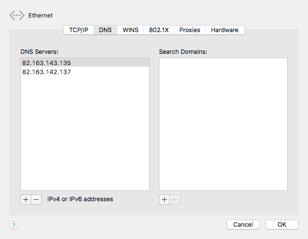This screenshot has height=239, width=308.
Task: Open the WINS tab
Action: tap(130, 30)
